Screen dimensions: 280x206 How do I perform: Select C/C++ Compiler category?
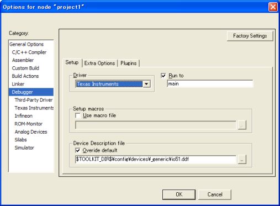tap(29, 52)
